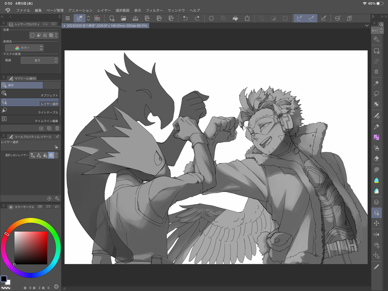This screenshot has height=291, width=388.
Task: Open the hamburger menu in the command bar
Action: (67, 18)
